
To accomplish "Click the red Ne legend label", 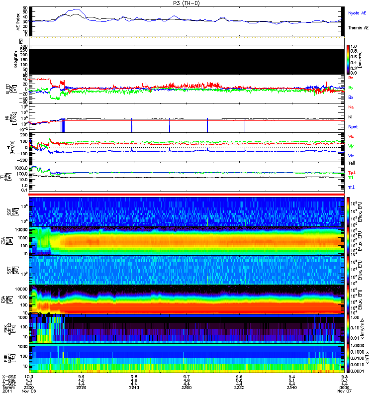I will pos(351,107).
